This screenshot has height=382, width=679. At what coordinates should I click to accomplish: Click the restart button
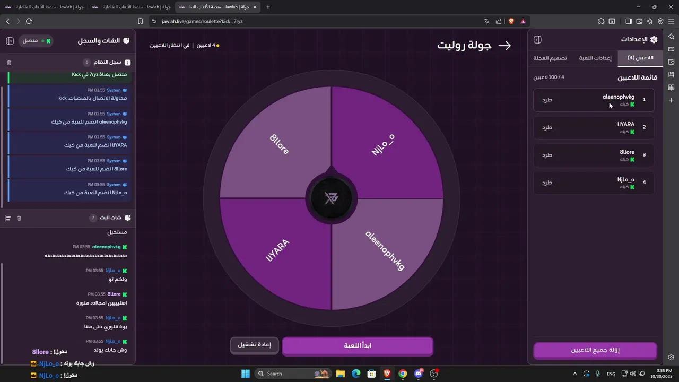[254, 345]
